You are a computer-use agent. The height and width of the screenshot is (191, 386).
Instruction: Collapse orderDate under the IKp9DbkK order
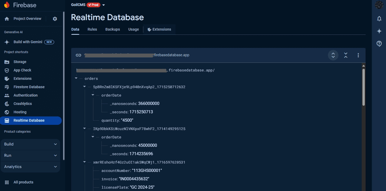pyautogui.click(x=93, y=137)
